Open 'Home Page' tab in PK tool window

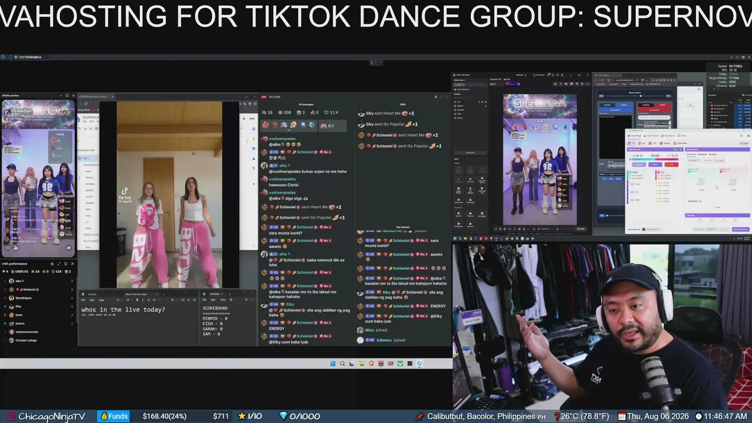coord(634,136)
